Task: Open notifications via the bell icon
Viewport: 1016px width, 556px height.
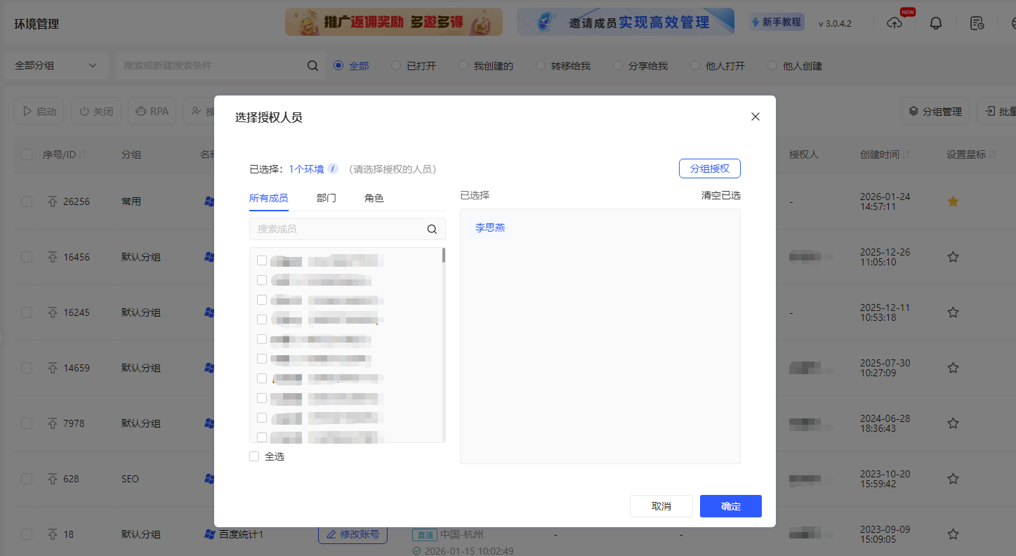Action: (935, 22)
